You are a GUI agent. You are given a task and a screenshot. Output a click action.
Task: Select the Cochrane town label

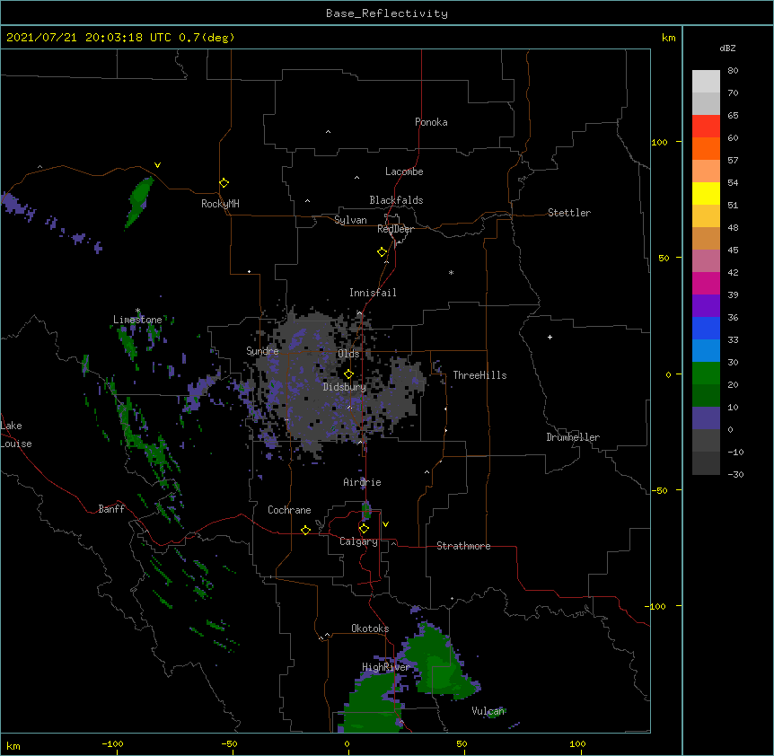(x=289, y=510)
